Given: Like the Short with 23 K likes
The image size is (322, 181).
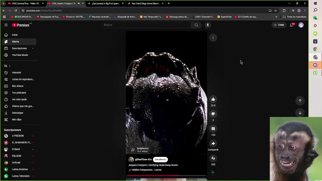Looking at the screenshot, I should click(x=213, y=99).
